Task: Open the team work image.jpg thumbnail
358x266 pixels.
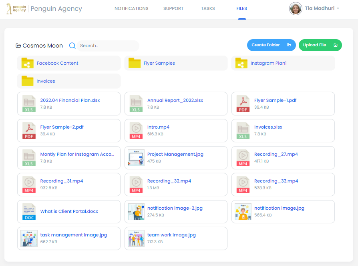Action: pyautogui.click(x=136, y=238)
